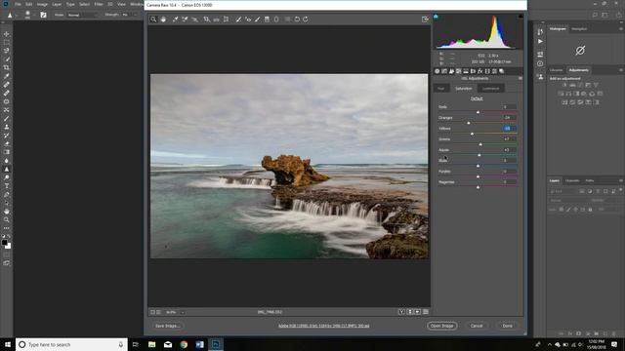Open workflow options link below preview
The image size is (625, 351).
point(323,326)
